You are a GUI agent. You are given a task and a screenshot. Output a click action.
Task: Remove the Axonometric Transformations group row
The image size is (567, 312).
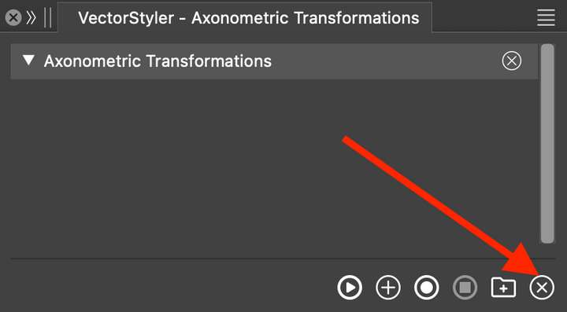pyautogui.click(x=512, y=61)
